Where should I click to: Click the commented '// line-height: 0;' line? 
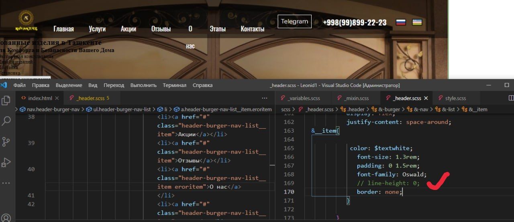click(388, 183)
